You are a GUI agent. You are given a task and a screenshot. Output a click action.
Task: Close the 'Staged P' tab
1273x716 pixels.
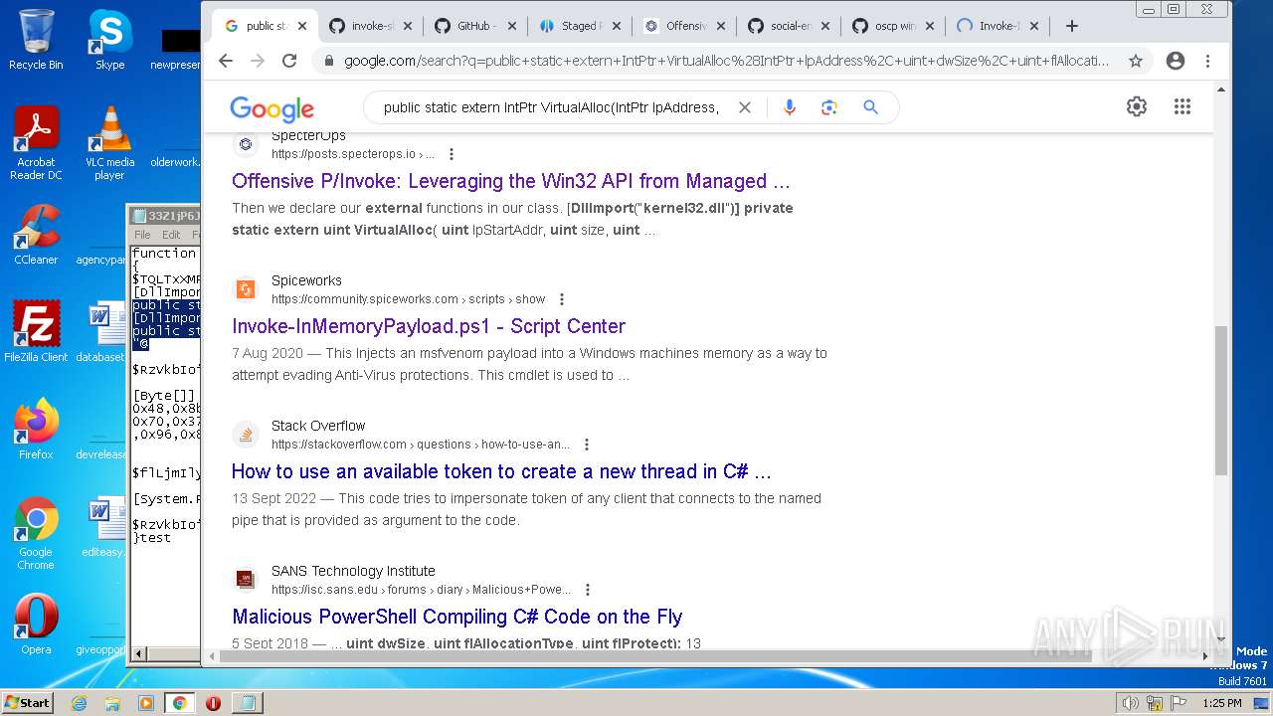click(617, 26)
